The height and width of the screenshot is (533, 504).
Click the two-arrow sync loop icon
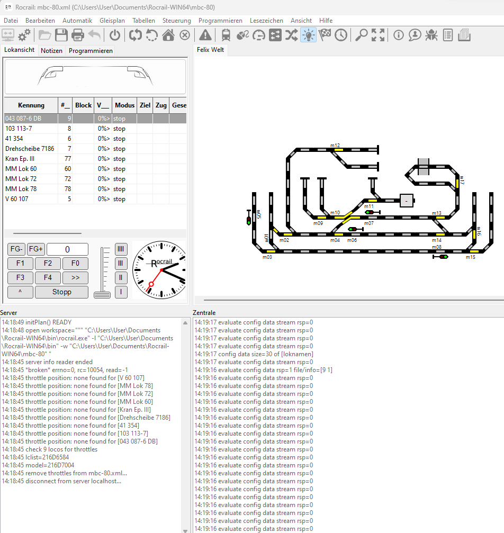pos(136,35)
